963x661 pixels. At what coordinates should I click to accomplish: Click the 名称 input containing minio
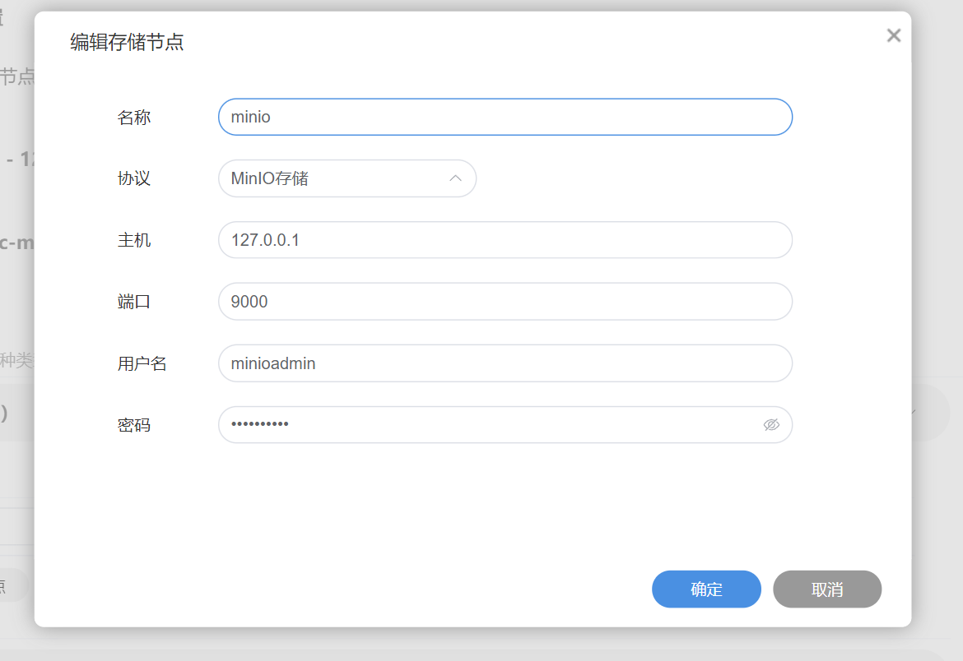coord(505,117)
